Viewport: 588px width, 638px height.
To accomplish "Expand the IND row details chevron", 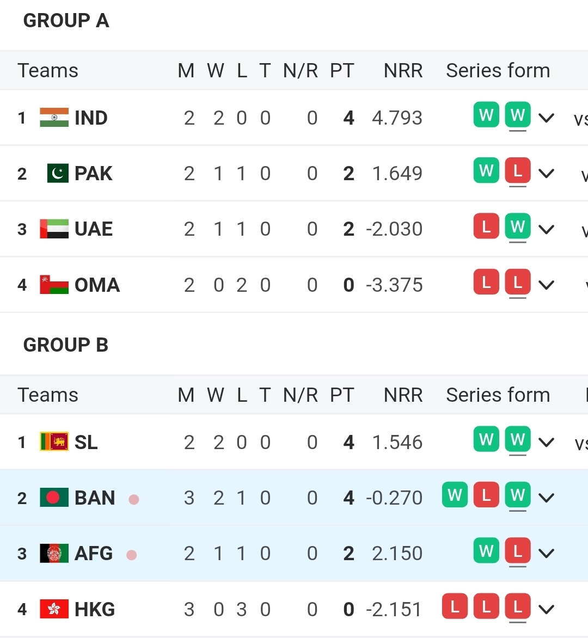I will point(546,118).
